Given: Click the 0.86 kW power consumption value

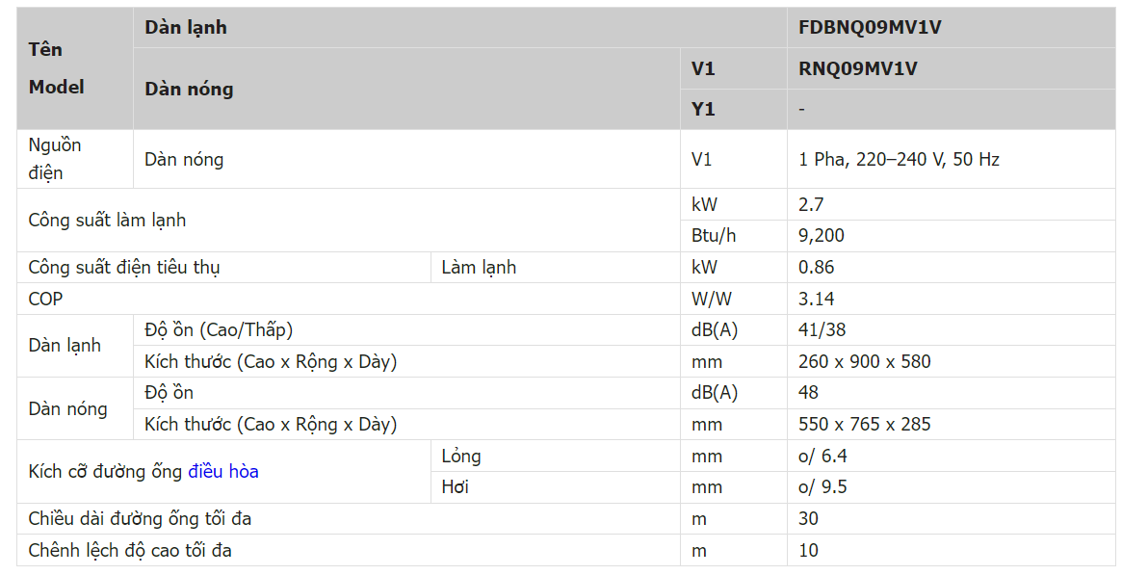Looking at the screenshot, I should [817, 268].
